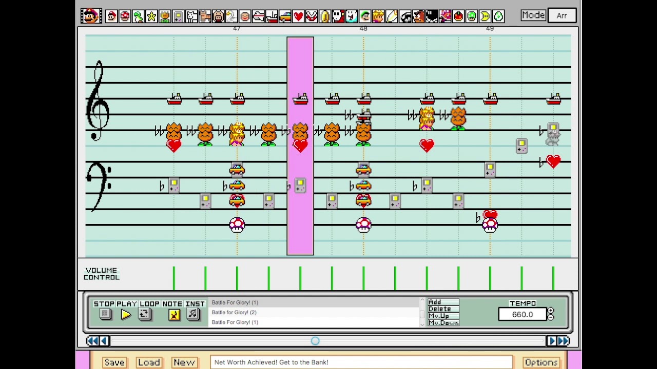657x369 pixels.
Task: Toggle the Inst mute button
Action: [193, 314]
